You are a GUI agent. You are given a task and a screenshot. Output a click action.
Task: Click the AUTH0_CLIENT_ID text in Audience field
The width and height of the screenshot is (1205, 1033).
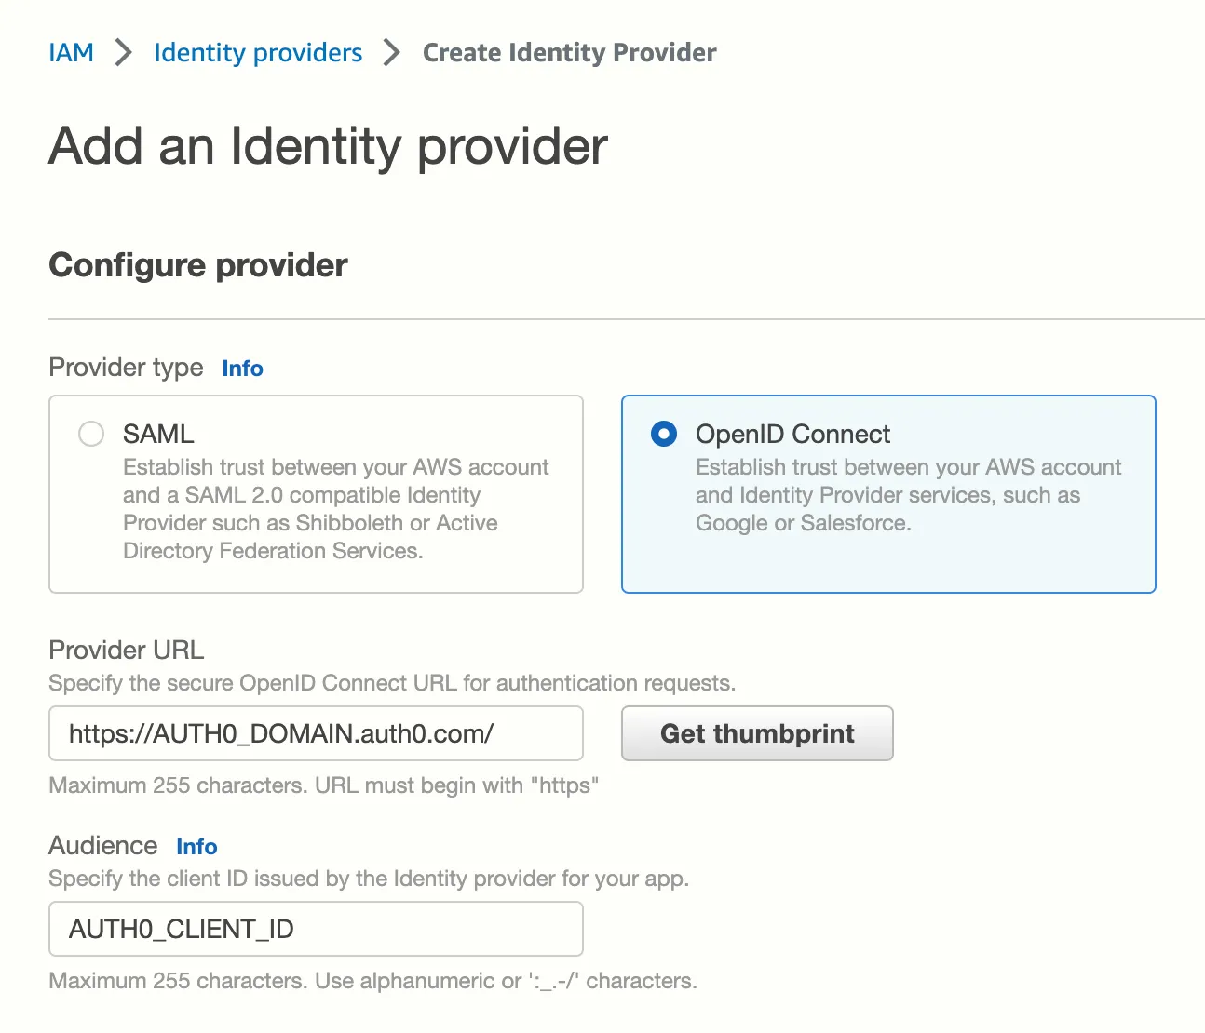tap(181, 929)
